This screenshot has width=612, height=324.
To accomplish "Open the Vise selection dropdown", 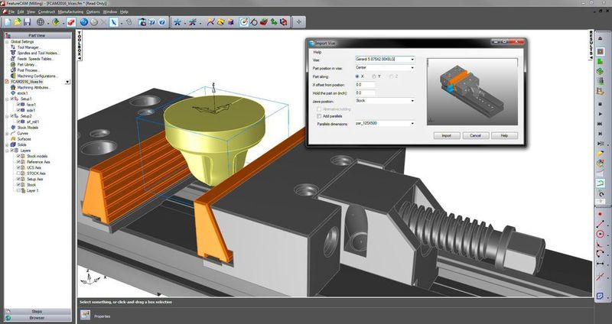I will click(412, 59).
